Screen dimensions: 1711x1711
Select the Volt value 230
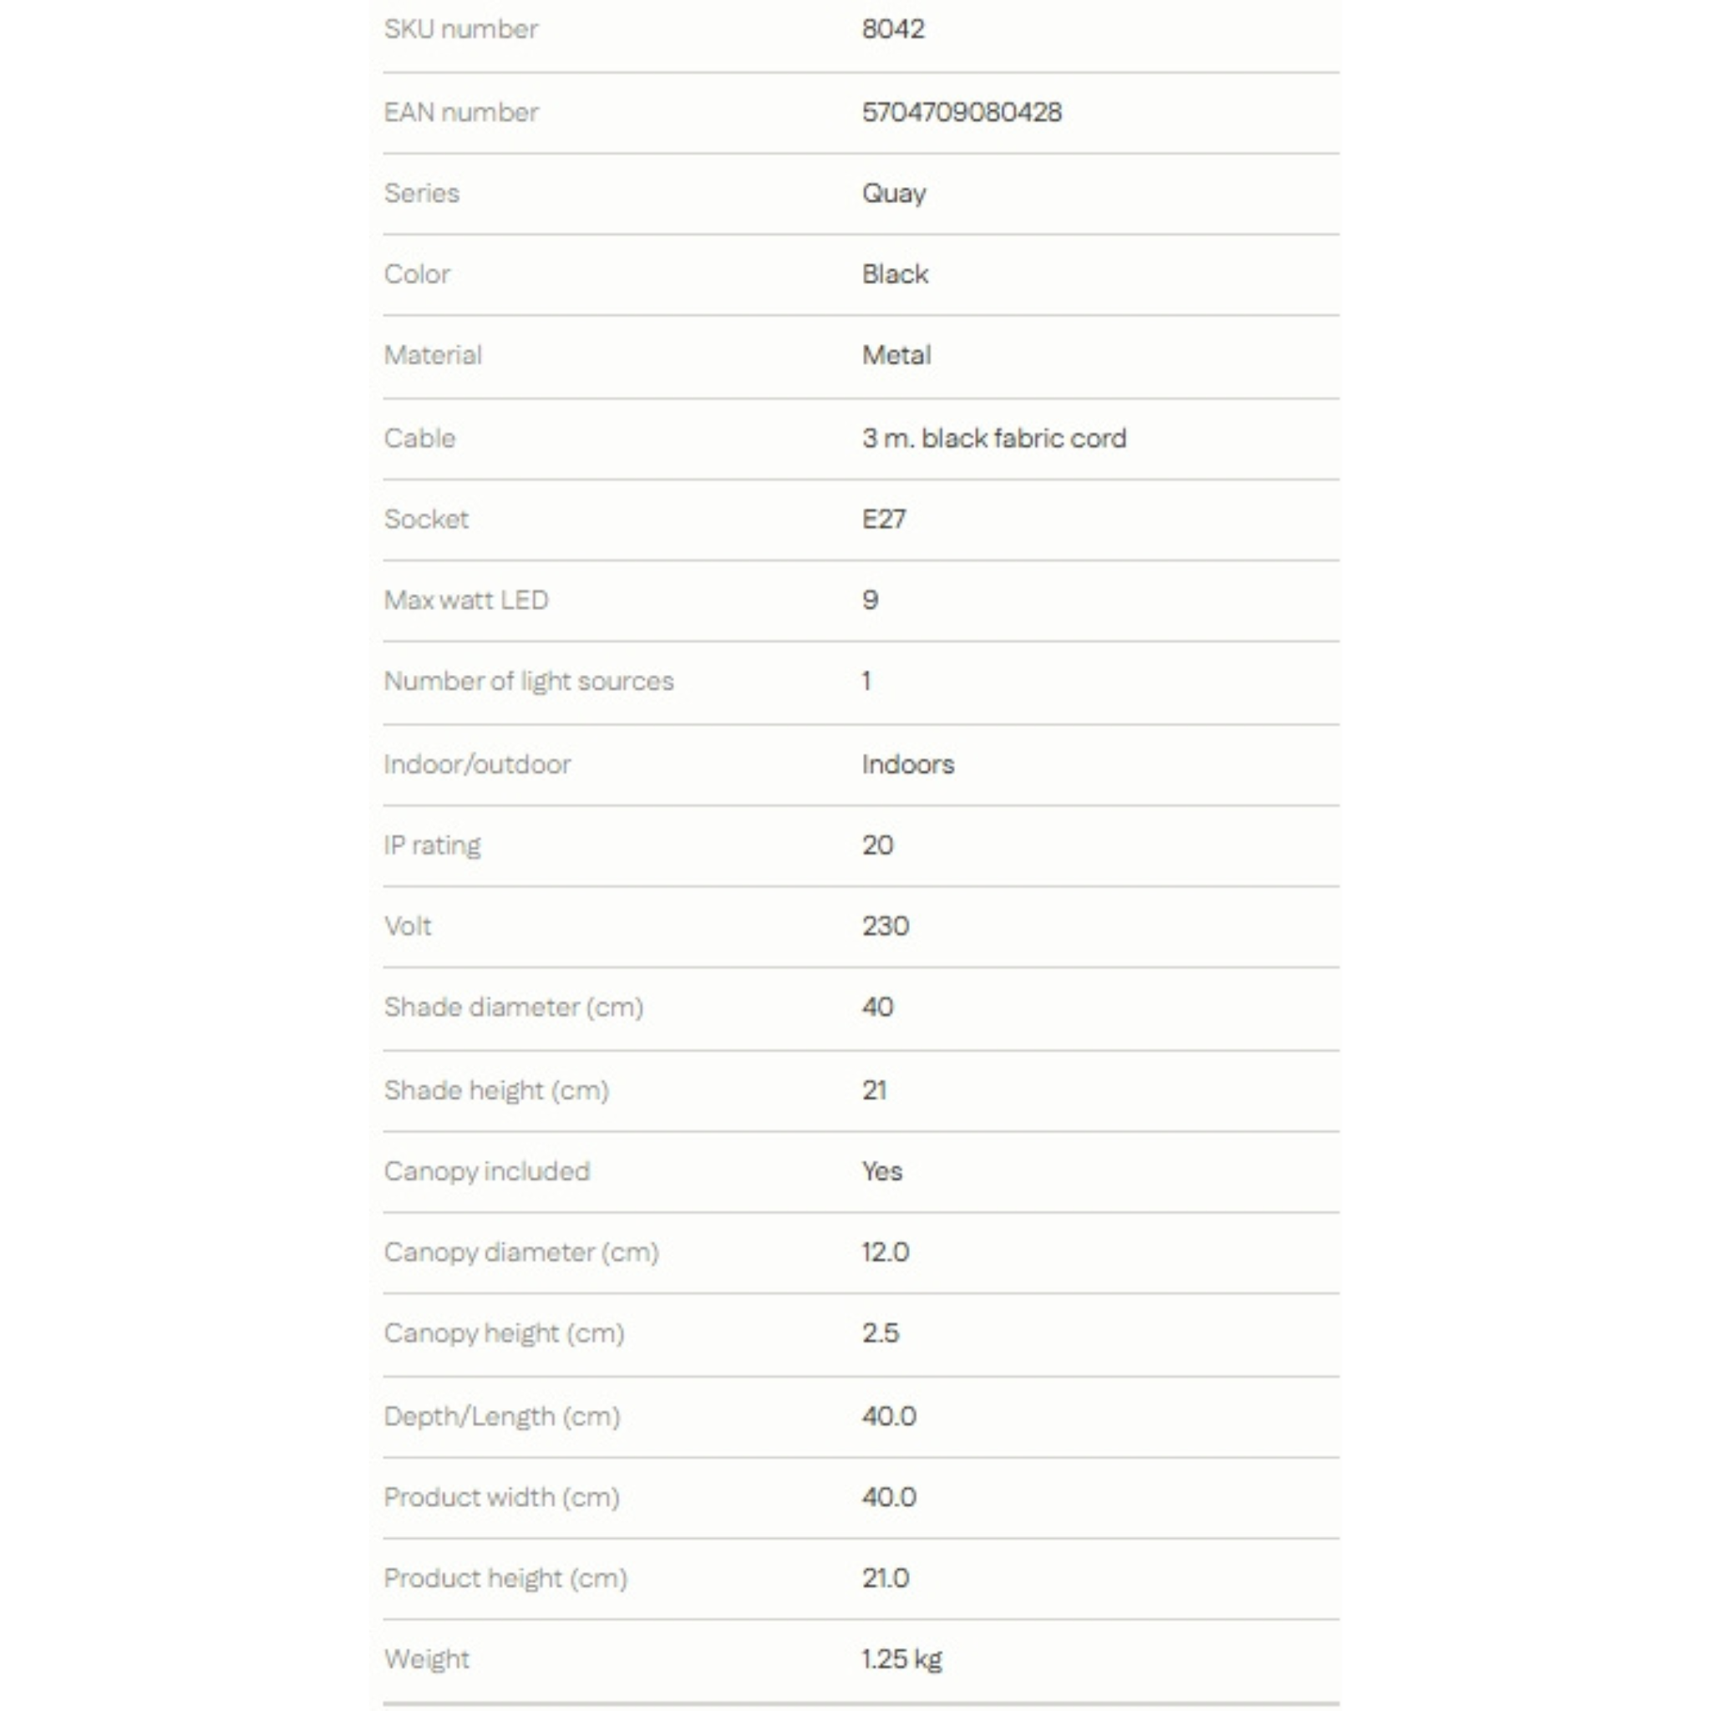(886, 927)
